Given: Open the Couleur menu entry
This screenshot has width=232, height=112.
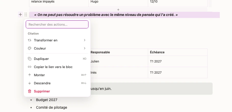Looking at the screenshot, I should [57, 48].
